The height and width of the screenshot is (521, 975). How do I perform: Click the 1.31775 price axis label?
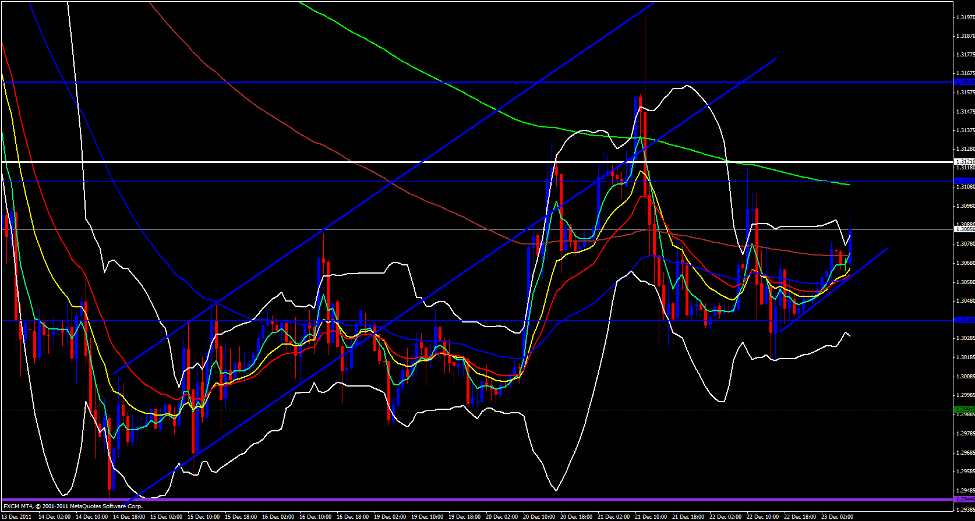click(x=966, y=55)
